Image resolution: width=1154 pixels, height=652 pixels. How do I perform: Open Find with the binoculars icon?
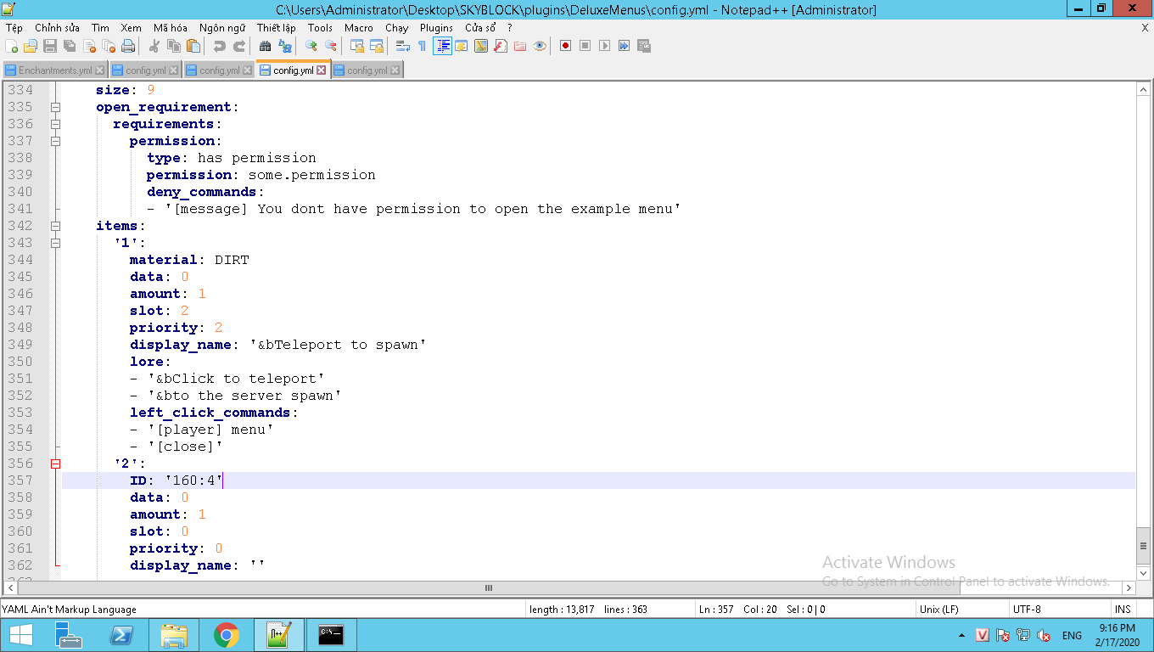click(x=266, y=46)
